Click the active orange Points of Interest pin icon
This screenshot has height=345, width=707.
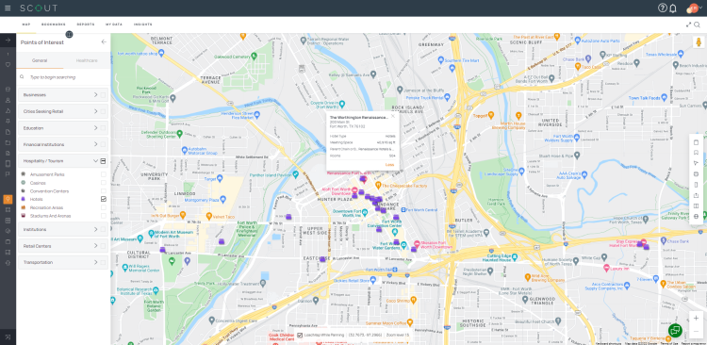(x=8, y=199)
